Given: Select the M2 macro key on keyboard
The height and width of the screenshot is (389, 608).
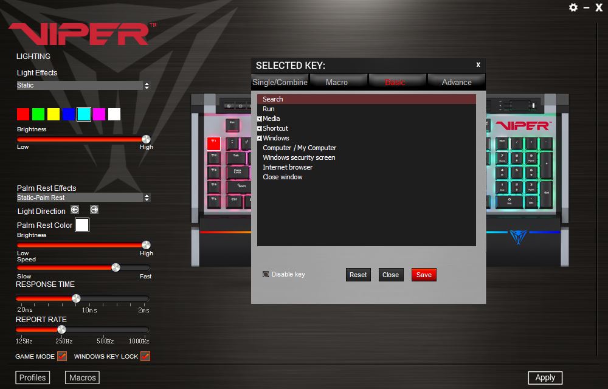Looking at the screenshot, I should tap(213, 157).
